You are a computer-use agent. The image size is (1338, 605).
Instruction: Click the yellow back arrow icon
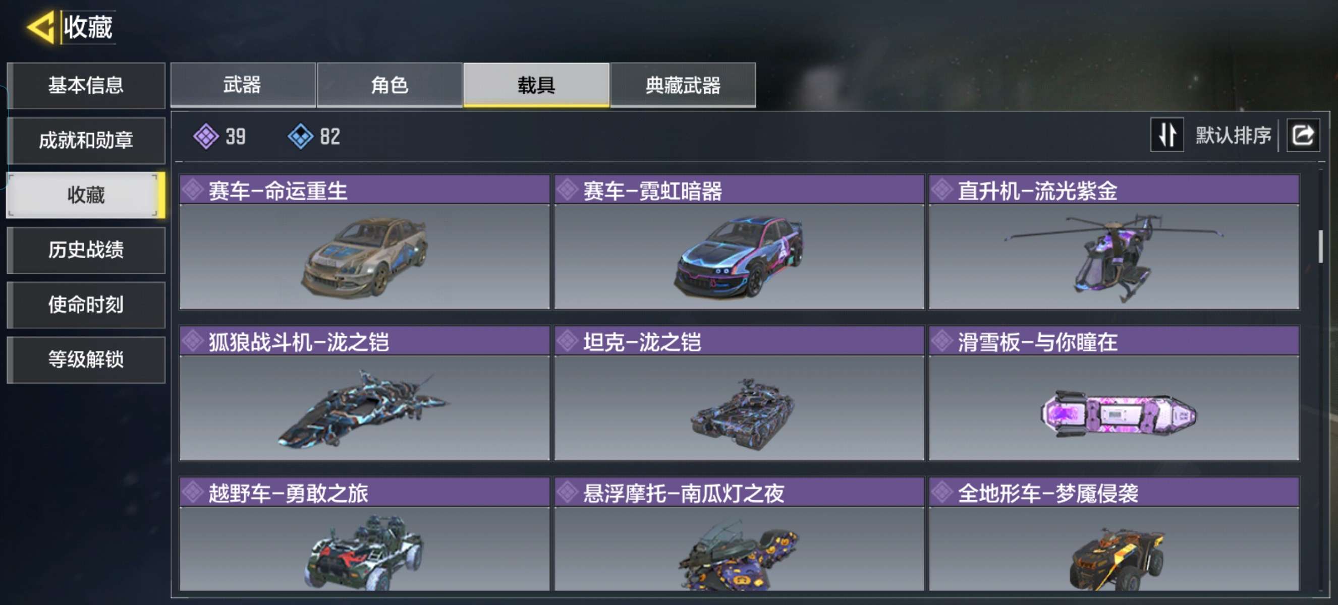40,26
